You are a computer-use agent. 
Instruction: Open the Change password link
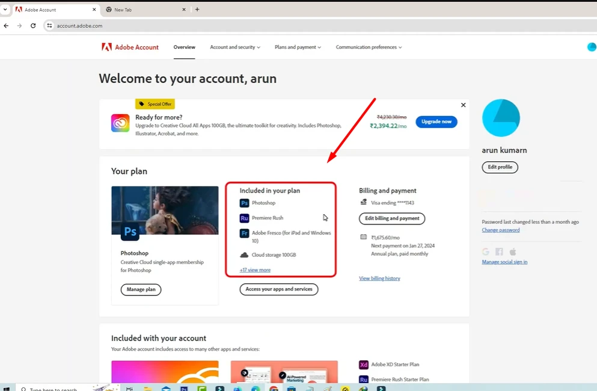click(x=500, y=230)
